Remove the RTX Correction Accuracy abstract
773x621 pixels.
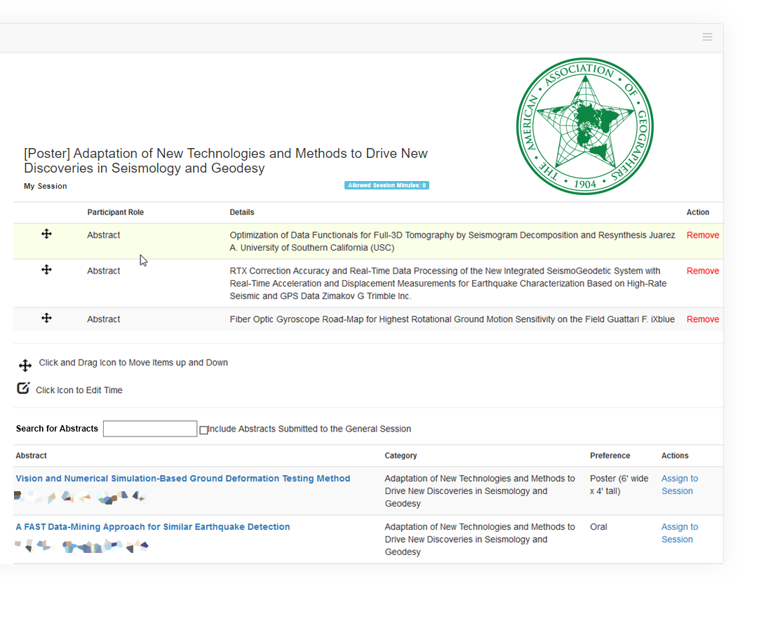702,271
